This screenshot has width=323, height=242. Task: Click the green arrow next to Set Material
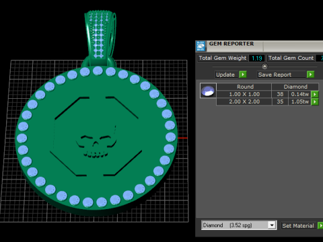click(320, 226)
